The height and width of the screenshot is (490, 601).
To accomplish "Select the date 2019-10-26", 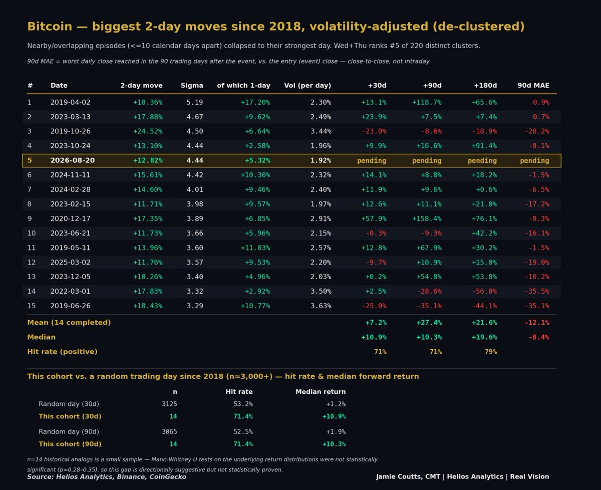I will pos(71,131).
